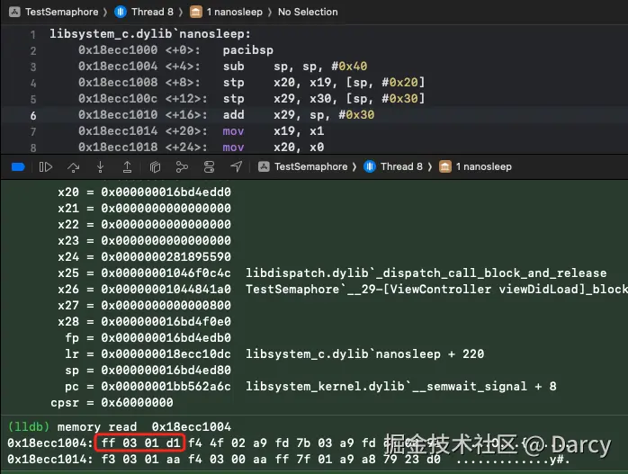Viewport: 628px width, 474px height.
Task: Click bytes 'ff 03 01 d1' in memory dump
Action: click(x=140, y=443)
